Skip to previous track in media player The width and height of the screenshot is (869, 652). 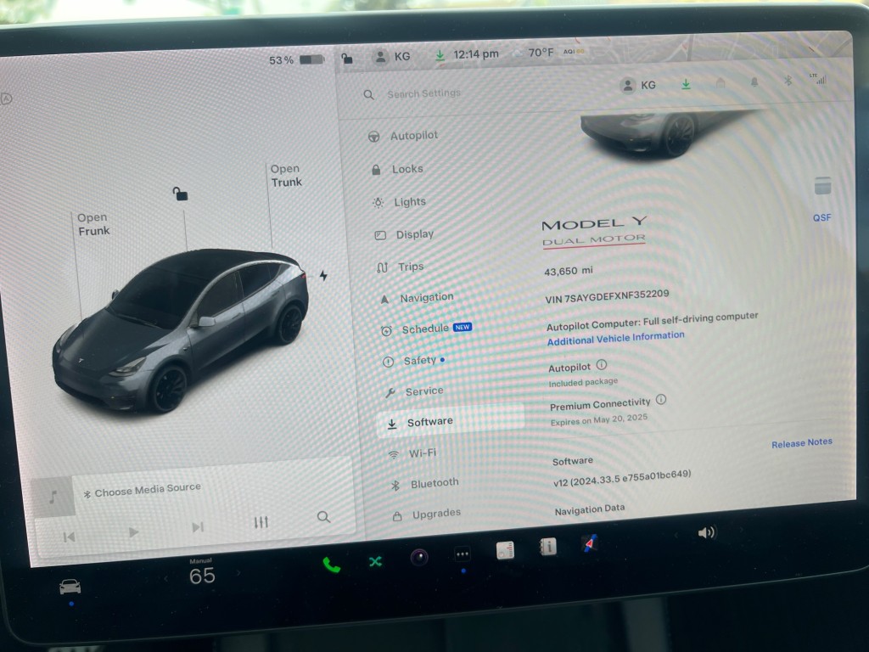click(69, 537)
